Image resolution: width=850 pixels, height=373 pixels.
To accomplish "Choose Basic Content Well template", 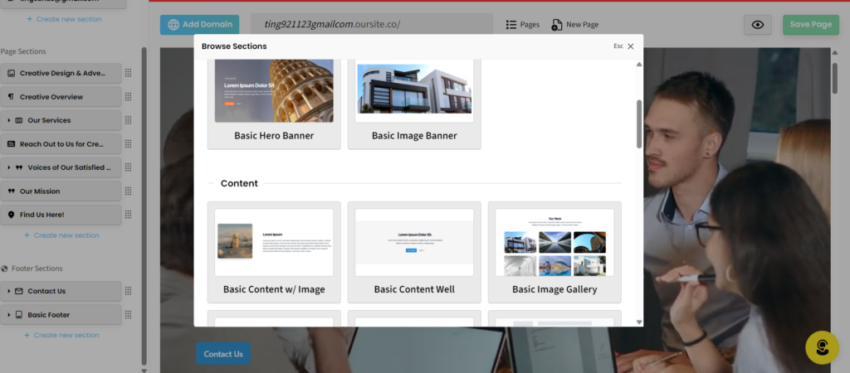I will click(414, 252).
